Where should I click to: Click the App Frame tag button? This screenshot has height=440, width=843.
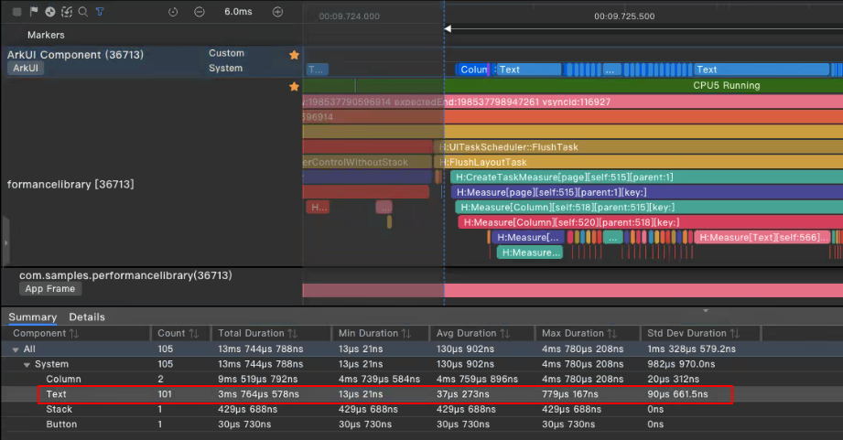52,289
